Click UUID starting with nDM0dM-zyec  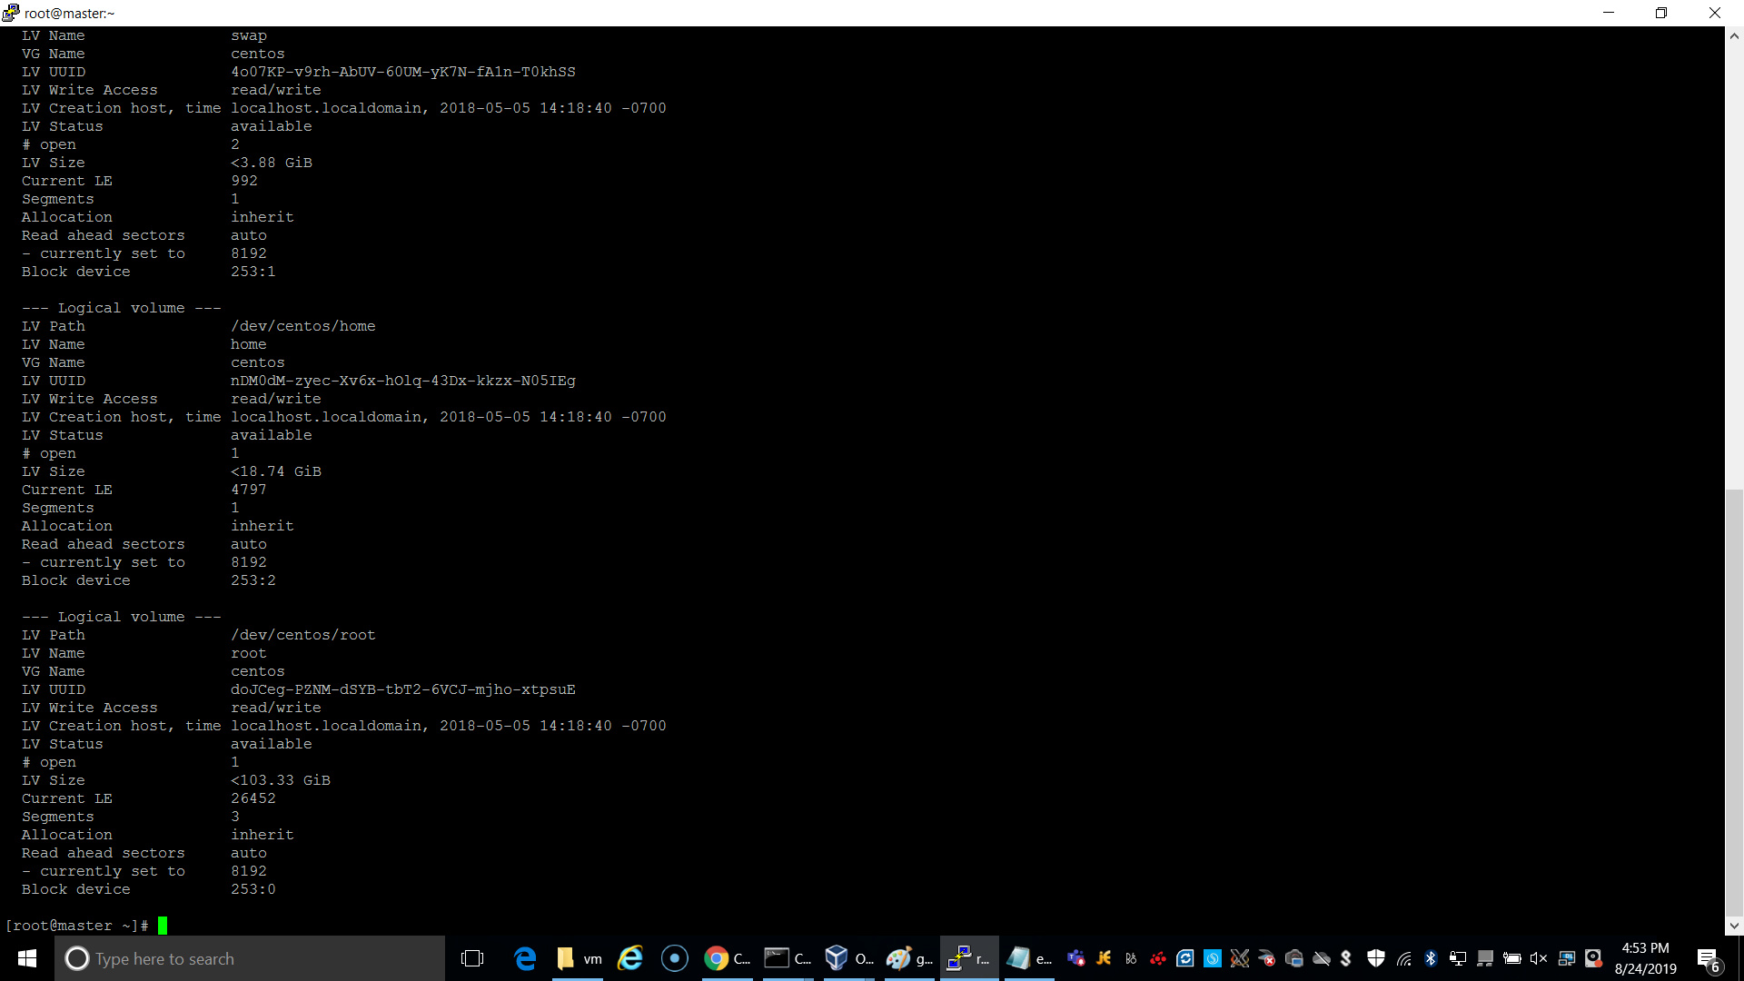point(402,381)
